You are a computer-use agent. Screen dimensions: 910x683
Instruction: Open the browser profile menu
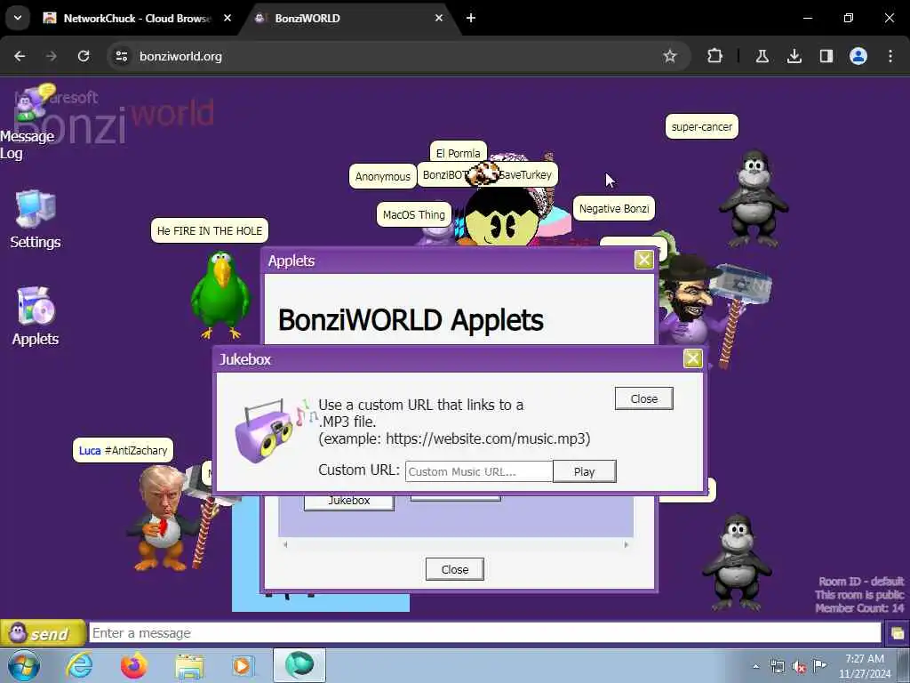[858, 56]
